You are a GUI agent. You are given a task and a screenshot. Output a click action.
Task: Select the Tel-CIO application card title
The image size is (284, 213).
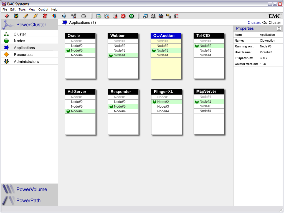click(x=209, y=36)
